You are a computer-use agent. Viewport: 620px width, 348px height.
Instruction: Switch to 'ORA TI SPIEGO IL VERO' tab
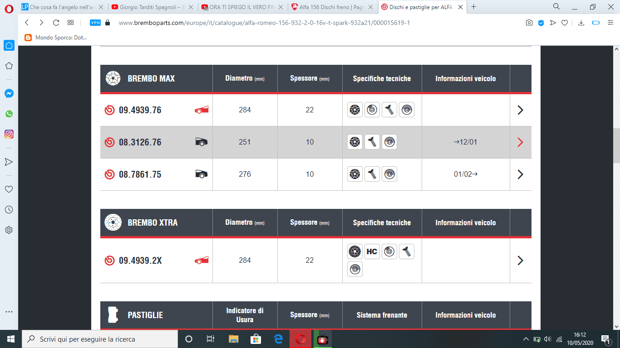(x=243, y=7)
